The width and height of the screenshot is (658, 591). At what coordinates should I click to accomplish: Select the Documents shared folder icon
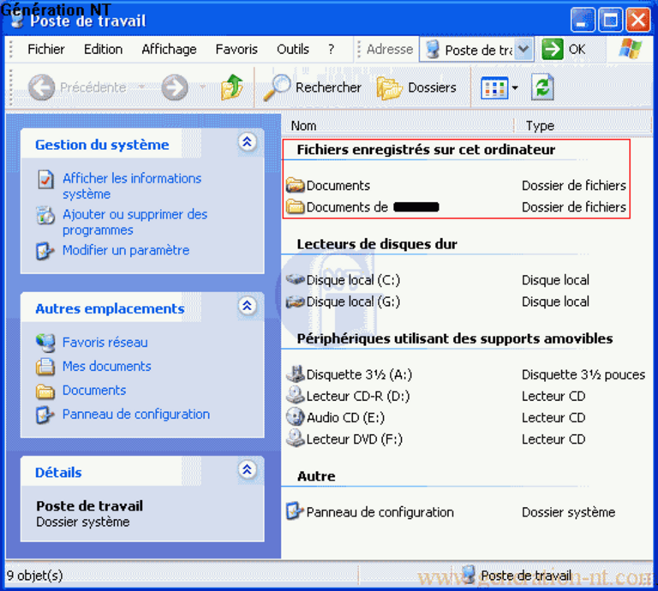coord(295,185)
